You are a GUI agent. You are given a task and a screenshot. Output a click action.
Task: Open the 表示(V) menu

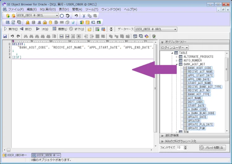pos(64,10)
